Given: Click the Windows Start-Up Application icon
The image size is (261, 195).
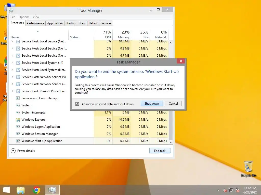Looking at the screenshot, I should pos(18,141).
